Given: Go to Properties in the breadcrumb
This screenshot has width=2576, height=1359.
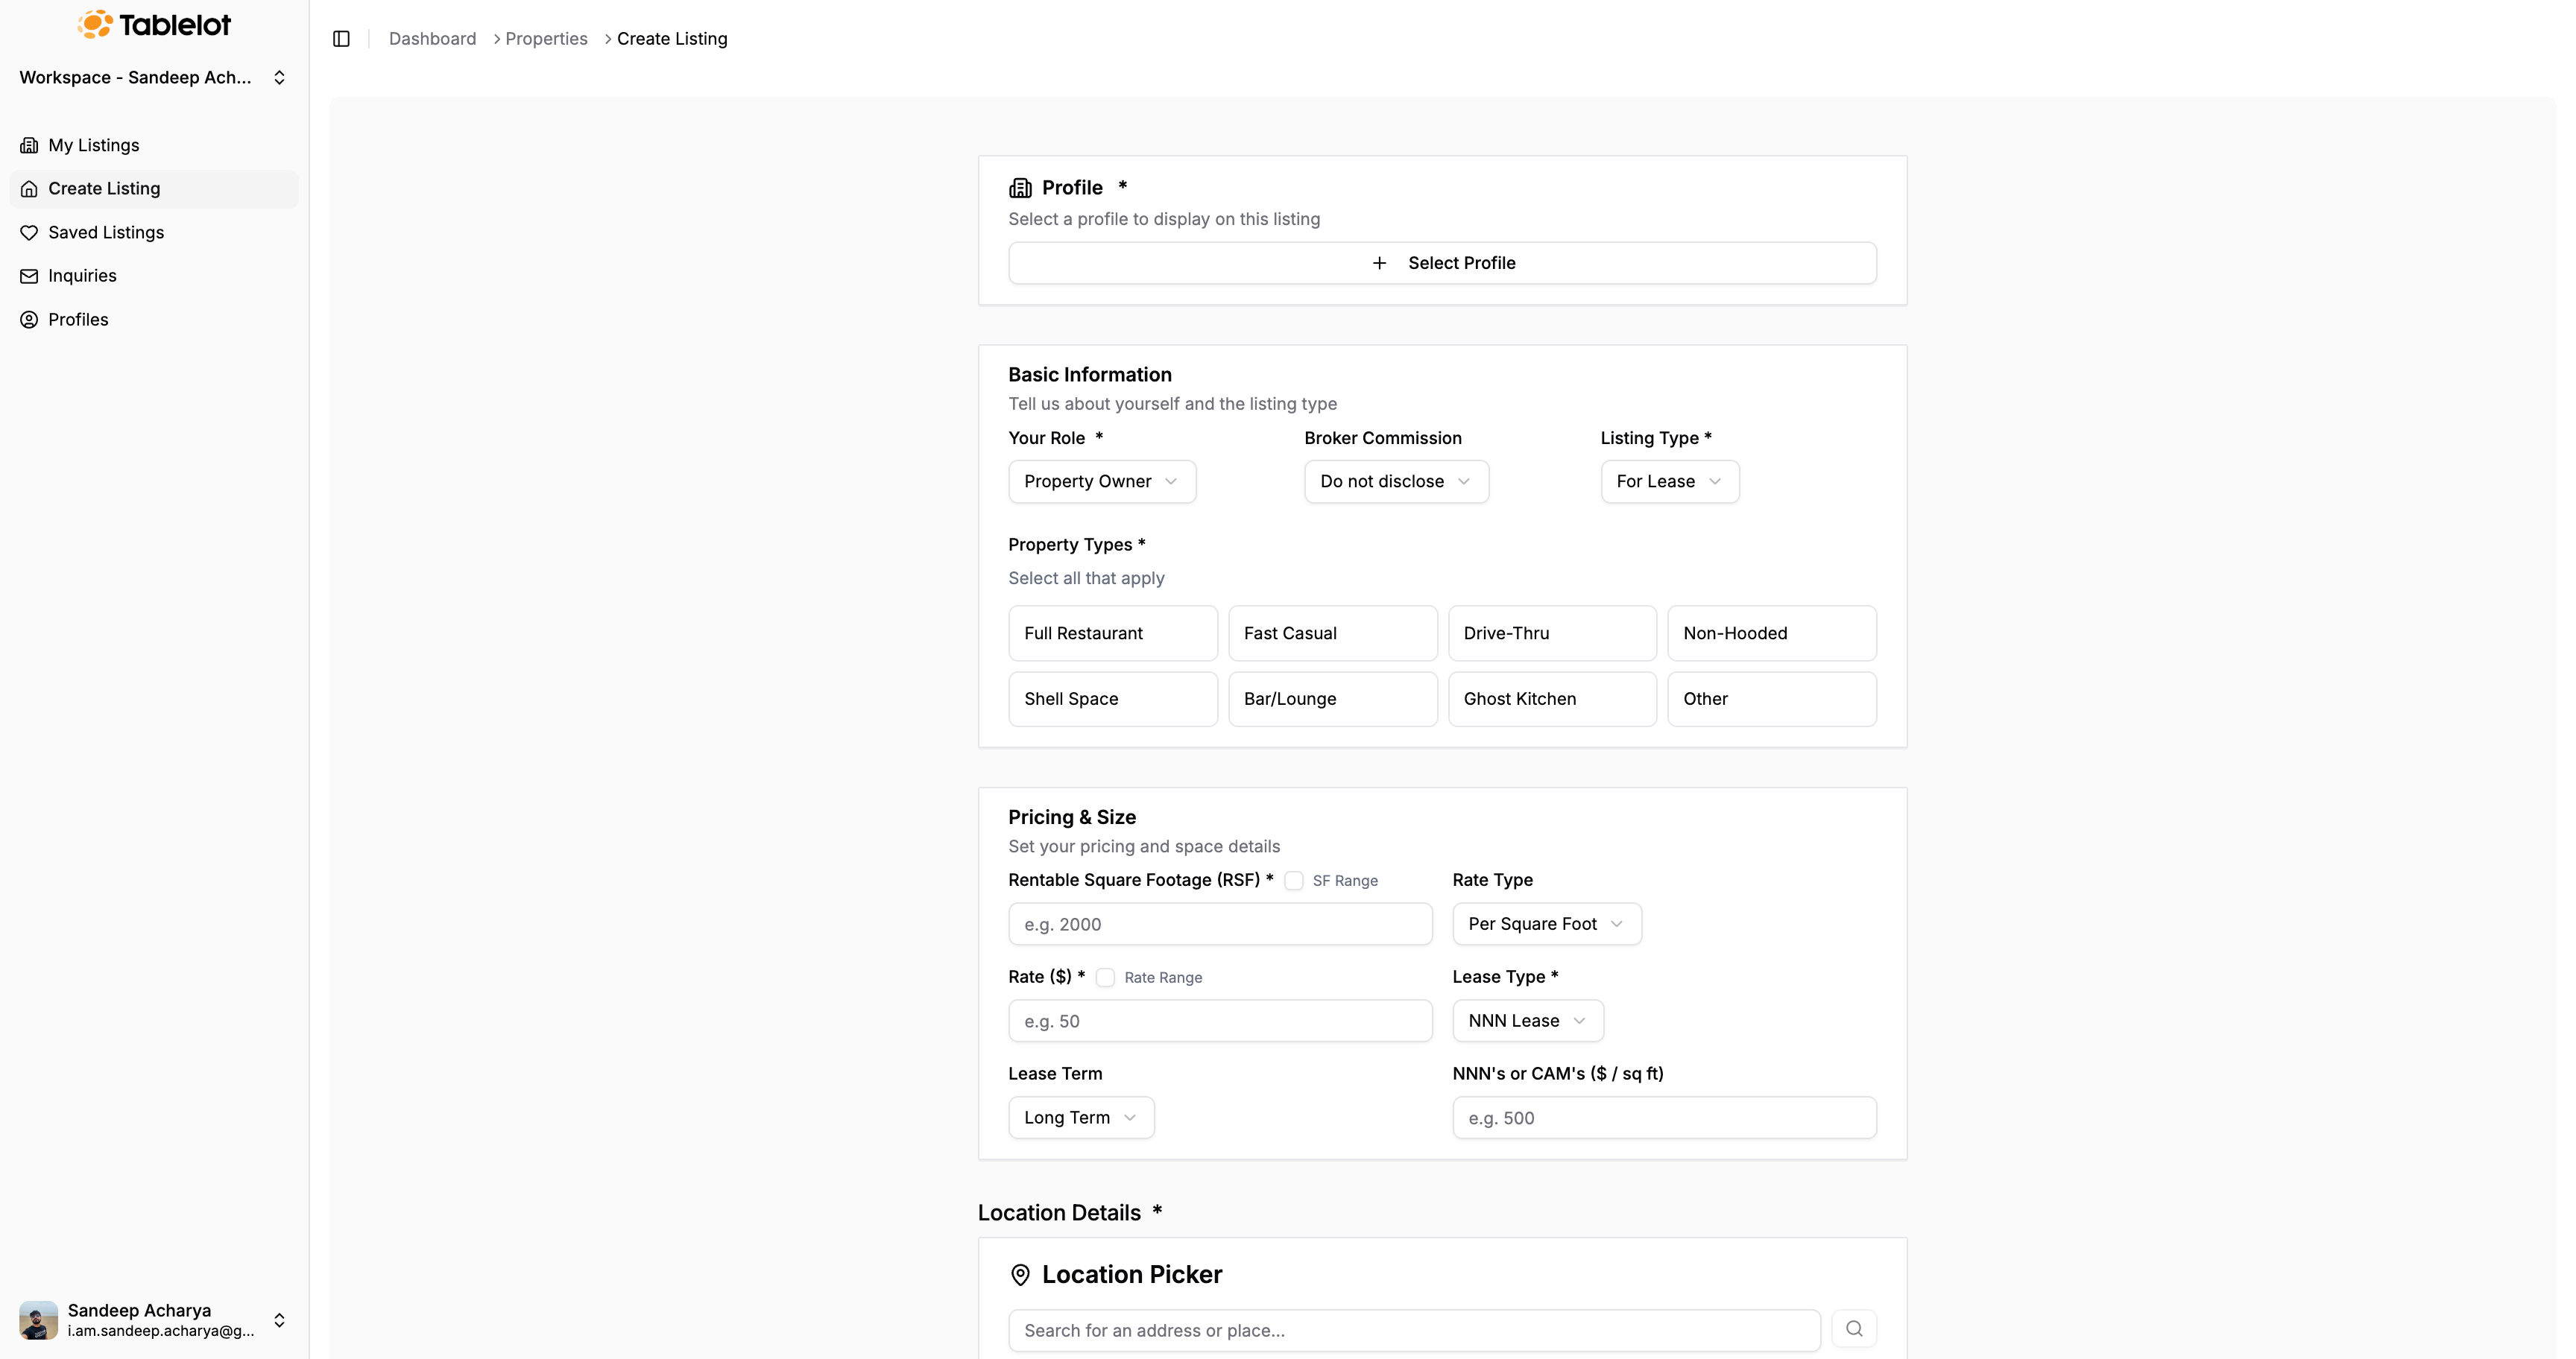Looking at the screenshot, I should pos(546,39).
